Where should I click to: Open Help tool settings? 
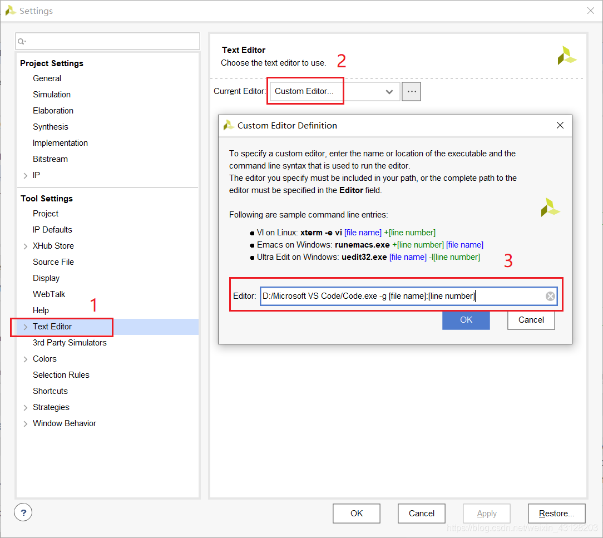pos(41,310)
